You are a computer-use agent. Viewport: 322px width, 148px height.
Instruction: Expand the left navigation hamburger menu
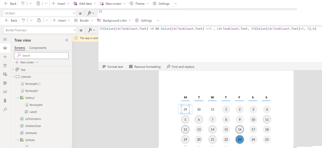pos(5,39)
